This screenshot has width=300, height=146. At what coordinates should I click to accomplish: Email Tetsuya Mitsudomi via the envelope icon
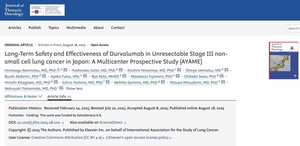click(x=223, y=82)
